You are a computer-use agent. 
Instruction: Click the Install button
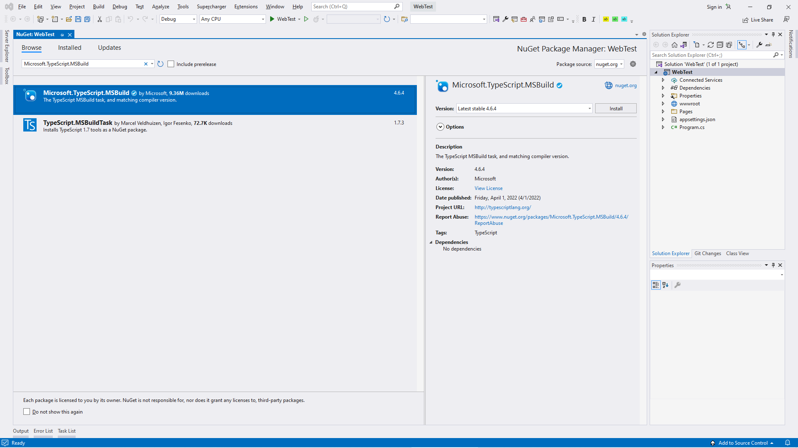click(616, 108)
